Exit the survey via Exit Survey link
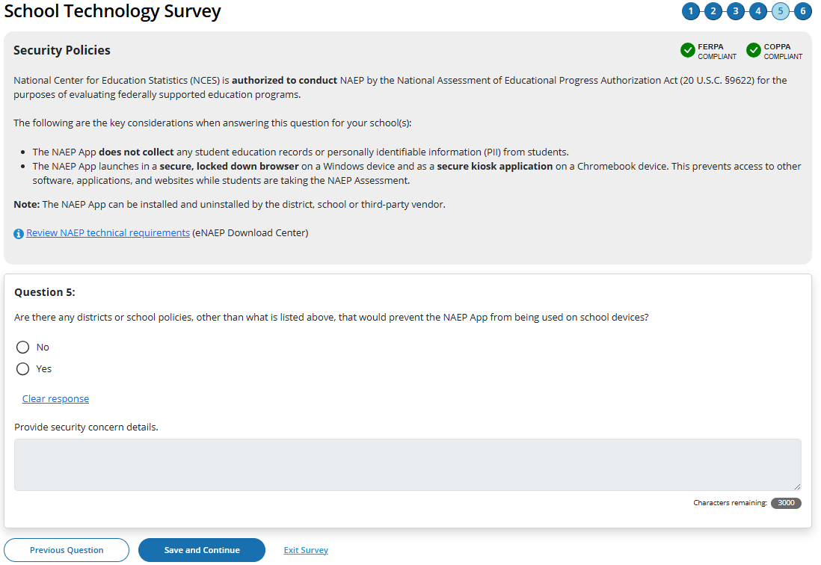Screen dimensions: 821x565 (x=306, y=550)
